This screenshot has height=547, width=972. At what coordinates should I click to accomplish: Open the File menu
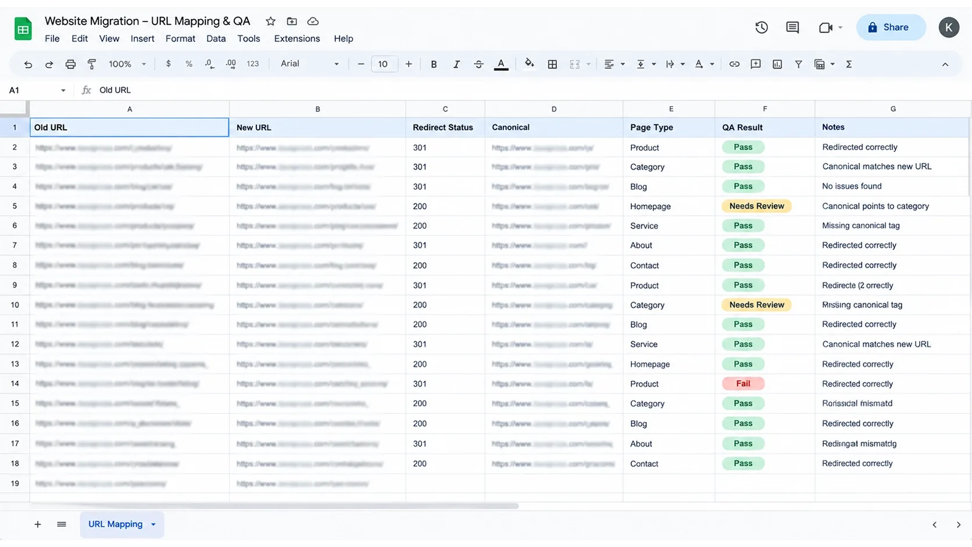52,38
